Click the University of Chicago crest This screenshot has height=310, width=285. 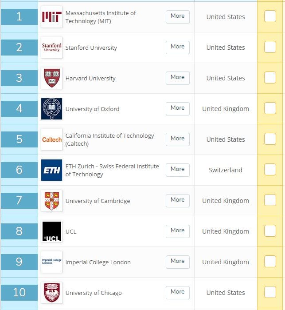point(51,293)
